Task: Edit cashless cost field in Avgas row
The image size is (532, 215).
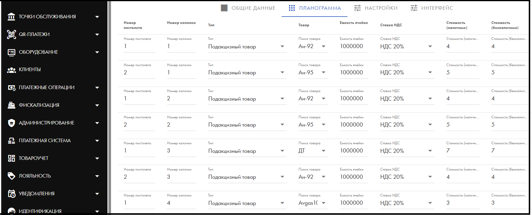Action: pos(510,203)
